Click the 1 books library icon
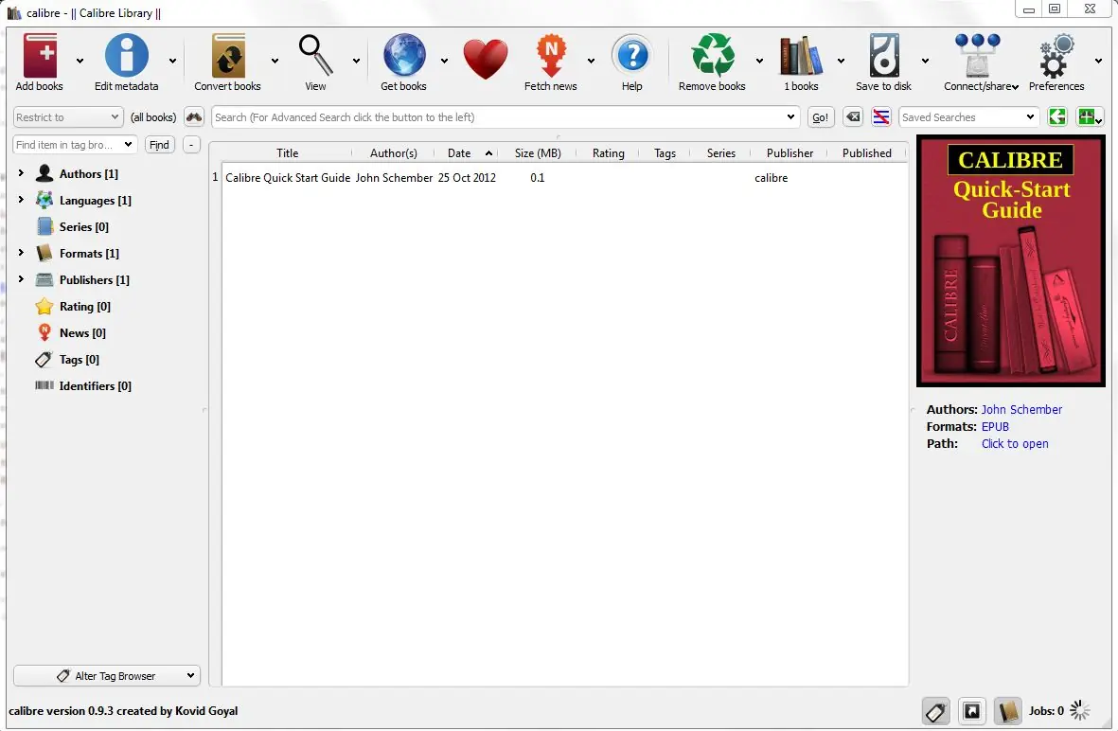 coord(802,56)
